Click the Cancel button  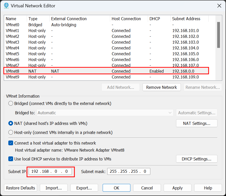click(x=147, y=188)
